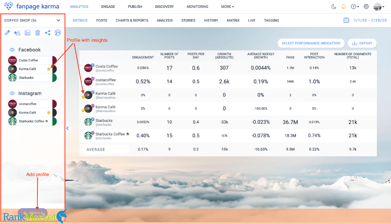Open the help question mark menu
The height and width of the screenshot is (224, 391).
point(354,7)
